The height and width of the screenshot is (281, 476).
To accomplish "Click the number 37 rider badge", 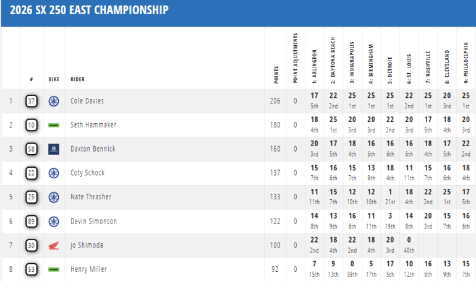I will coord(31,101).
